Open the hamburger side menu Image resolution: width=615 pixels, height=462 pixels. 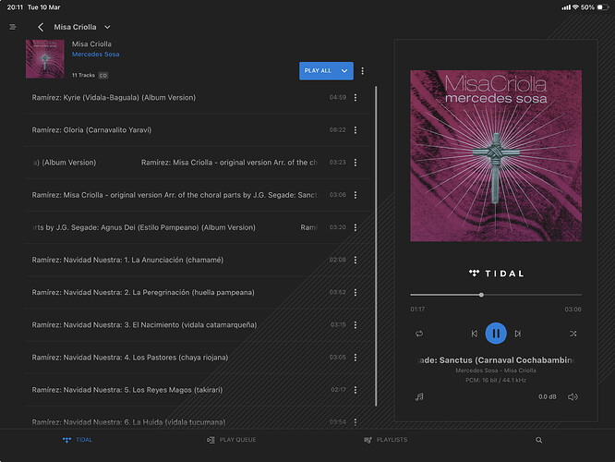pyautogui.click(x=13, y=27)
